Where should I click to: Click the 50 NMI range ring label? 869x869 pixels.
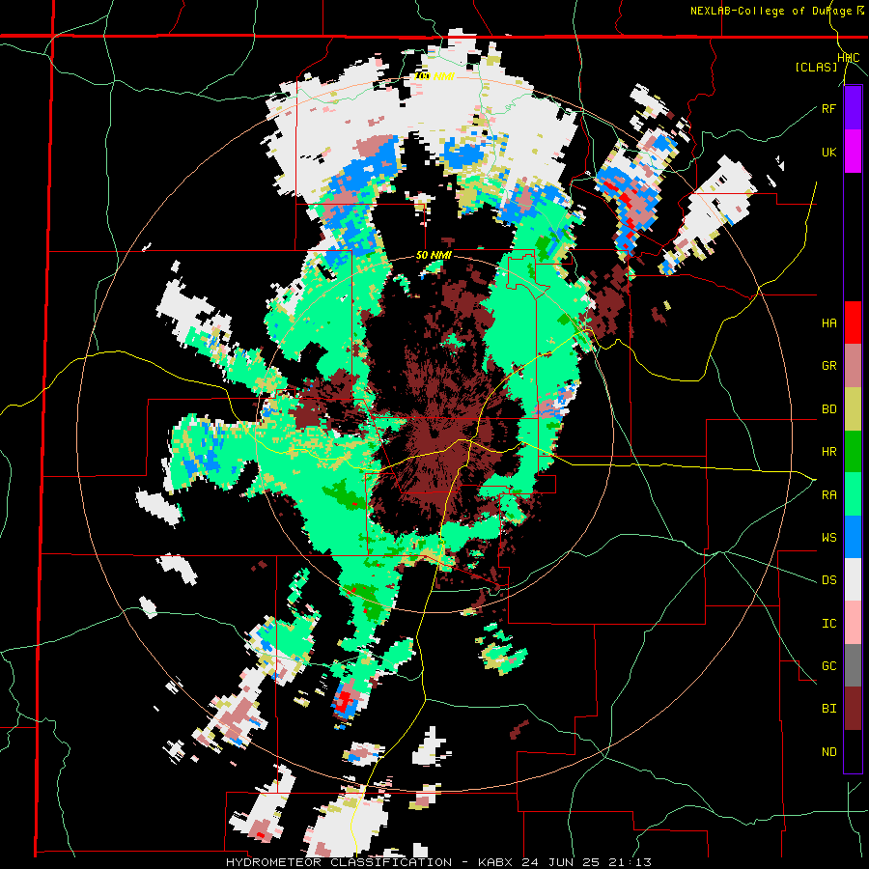tap(434, 256)
